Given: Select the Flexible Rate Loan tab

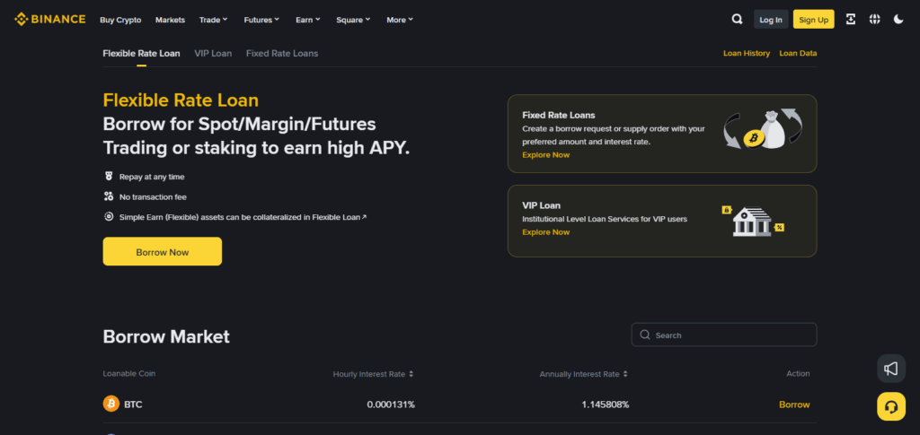Looking at the screenshot, I should (141, 53).
